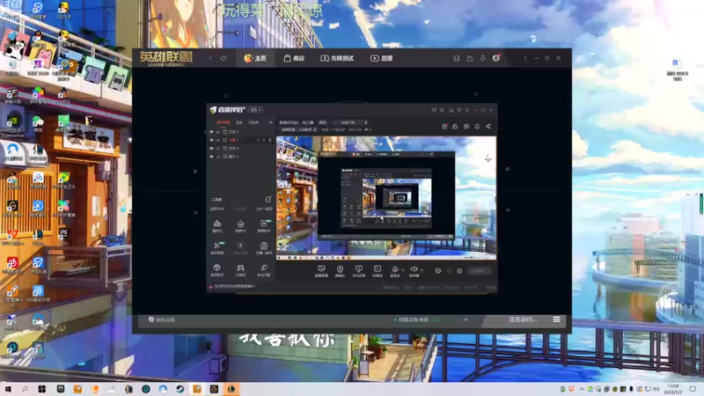Add a screen capture source from bottom bar
704x396 pixels.
coord(321,271)
